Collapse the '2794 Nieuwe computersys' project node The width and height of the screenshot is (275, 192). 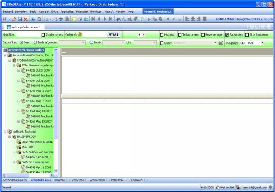coord(14,65)
